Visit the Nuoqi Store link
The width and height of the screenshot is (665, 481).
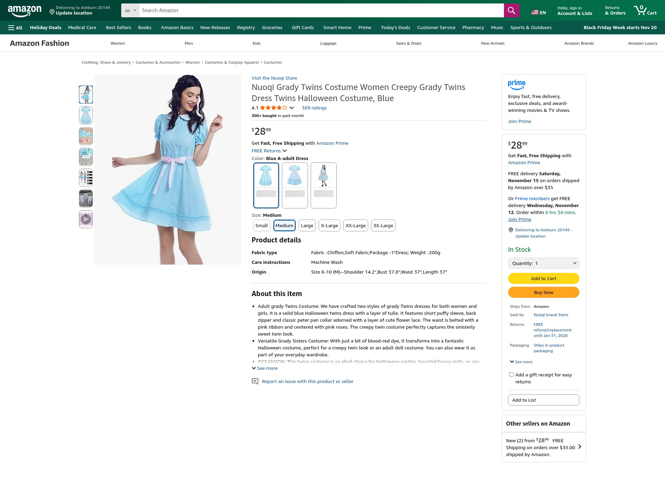pos(274,78)
